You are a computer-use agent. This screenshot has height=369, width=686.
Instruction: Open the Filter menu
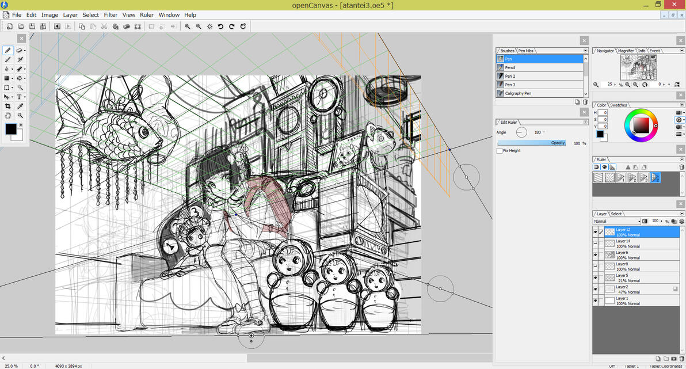(x=110, y=15)
